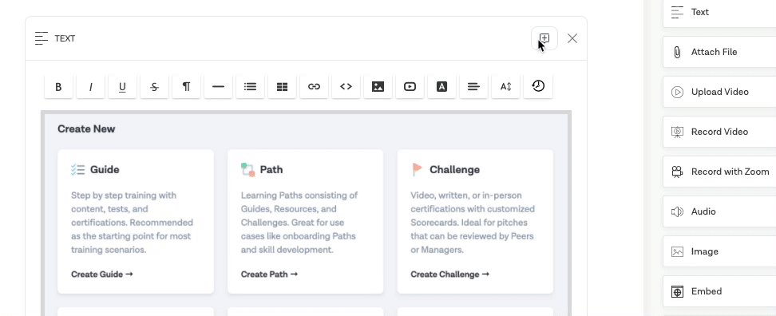This screenshot has width=776, height=316.
Task: Insert a table using the table icon
Action: point(282,86)
